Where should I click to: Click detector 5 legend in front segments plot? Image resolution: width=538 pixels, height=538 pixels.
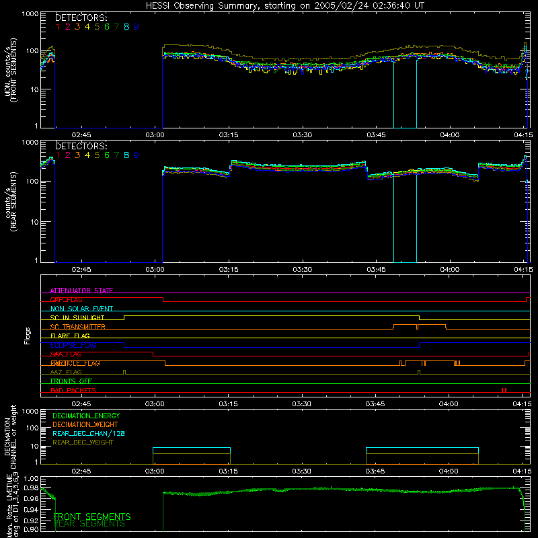(x=97, y=27)
